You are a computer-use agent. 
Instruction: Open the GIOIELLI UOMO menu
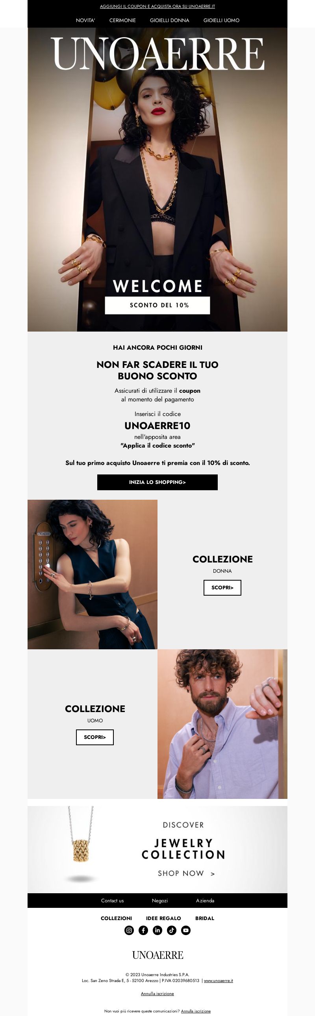click(221, 20)
